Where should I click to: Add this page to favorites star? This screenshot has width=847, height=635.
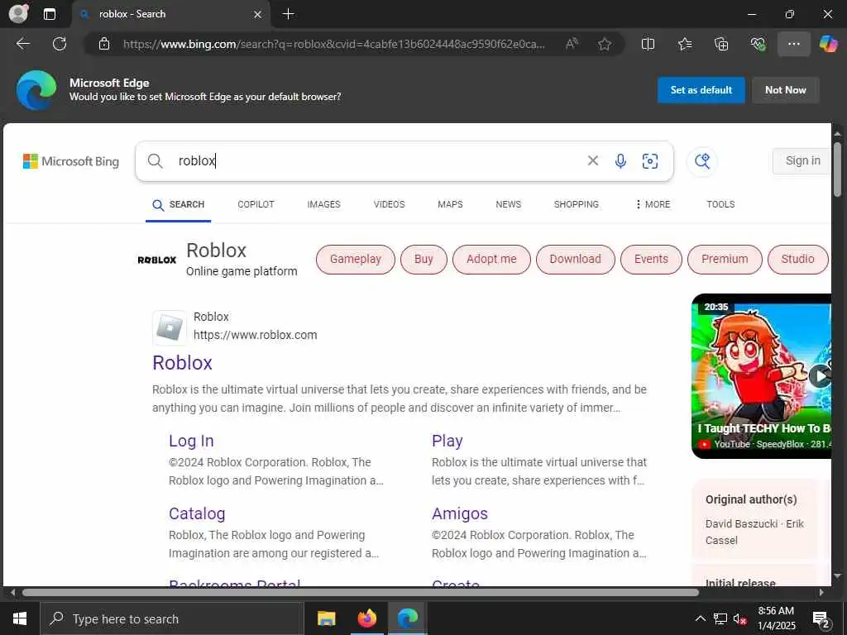pyautogui.click(x=605, y=44)
